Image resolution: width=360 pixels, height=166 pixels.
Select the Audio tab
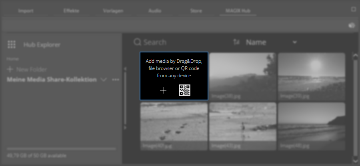(x=155, y=11)
